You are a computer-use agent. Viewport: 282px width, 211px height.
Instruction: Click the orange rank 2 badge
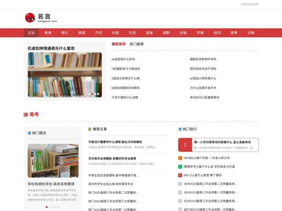click(180, 158)
